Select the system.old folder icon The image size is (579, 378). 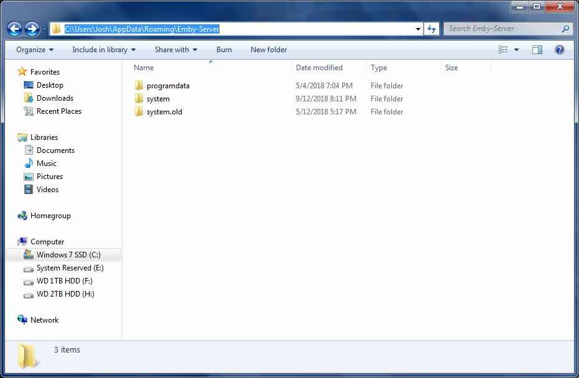point(139,111)
